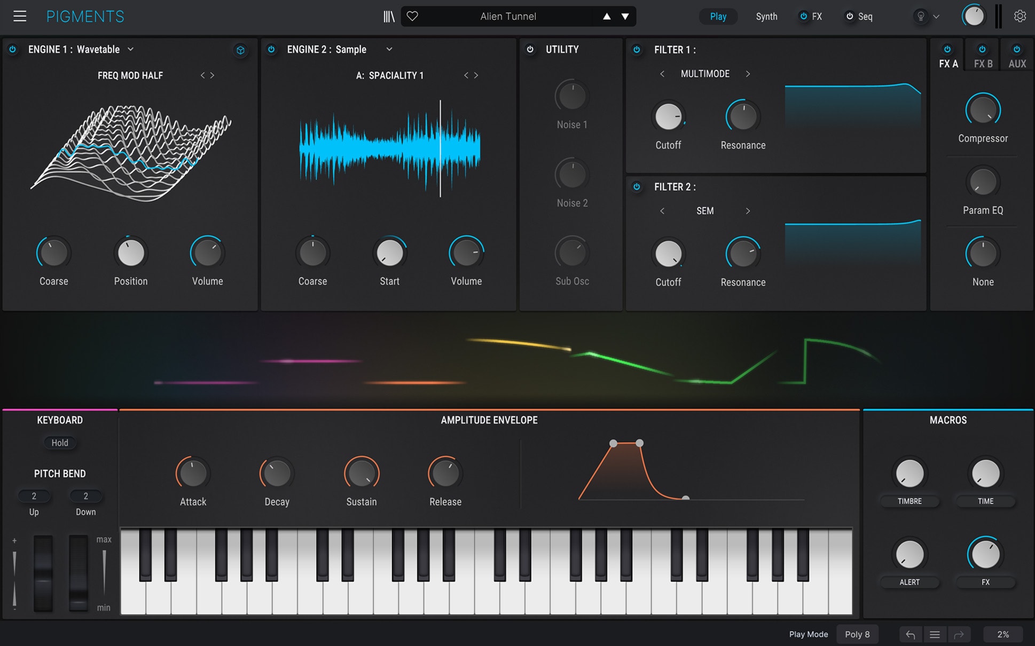Open the edit history list icon
Screen dimensions: 1035x646
[x=935, y=635]
